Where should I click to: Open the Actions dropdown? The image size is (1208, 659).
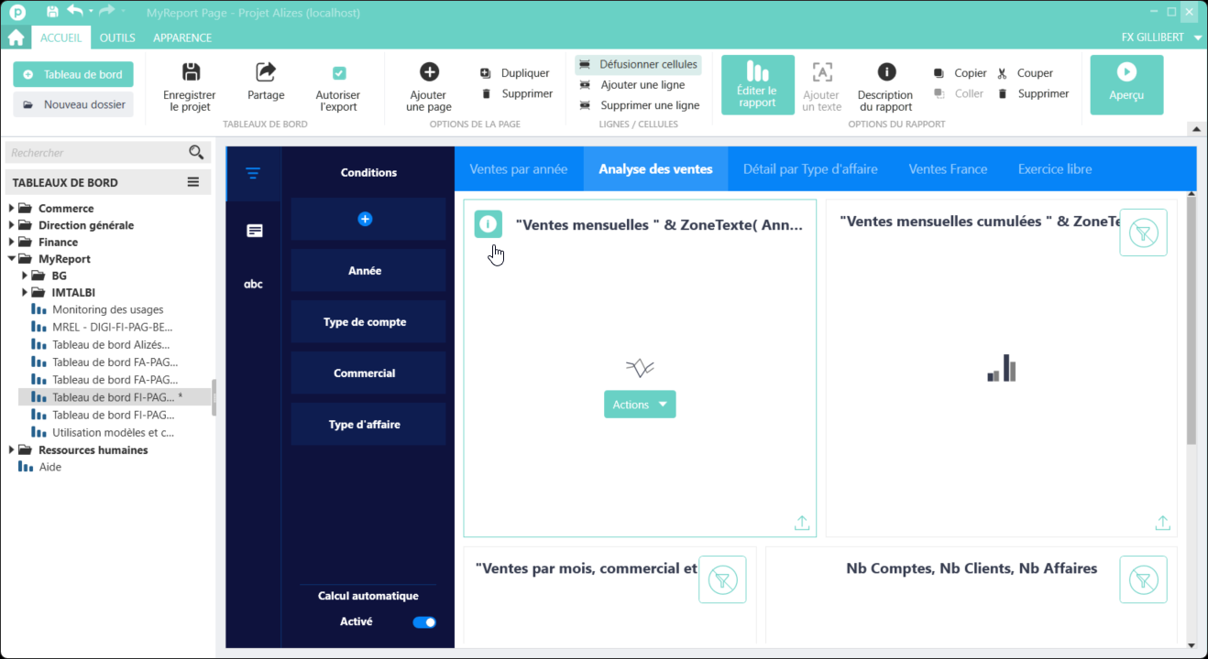[x=640, y=405]
